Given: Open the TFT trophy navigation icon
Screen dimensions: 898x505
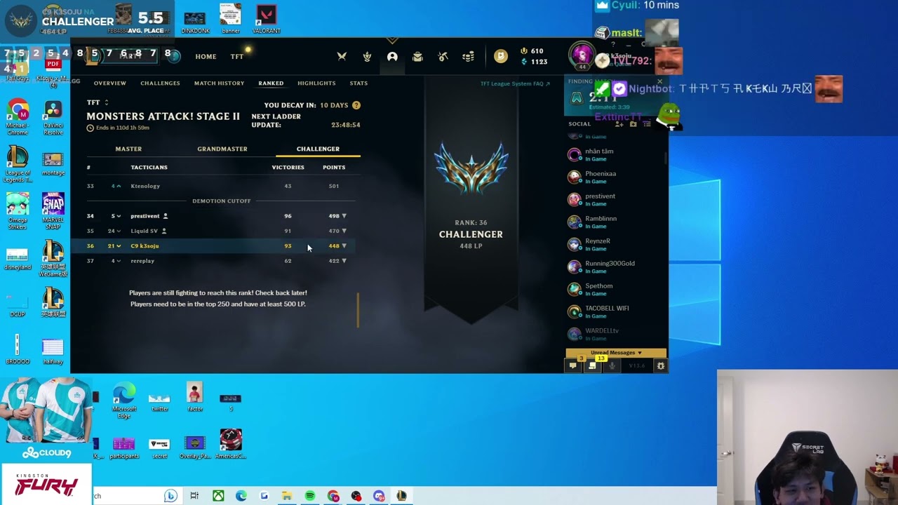Looking at the screenshot, I should (367, 57).
